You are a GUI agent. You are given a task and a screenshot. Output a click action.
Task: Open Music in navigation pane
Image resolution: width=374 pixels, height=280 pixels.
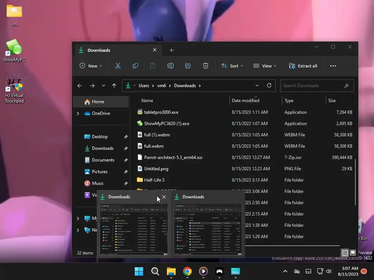[101, 183]
